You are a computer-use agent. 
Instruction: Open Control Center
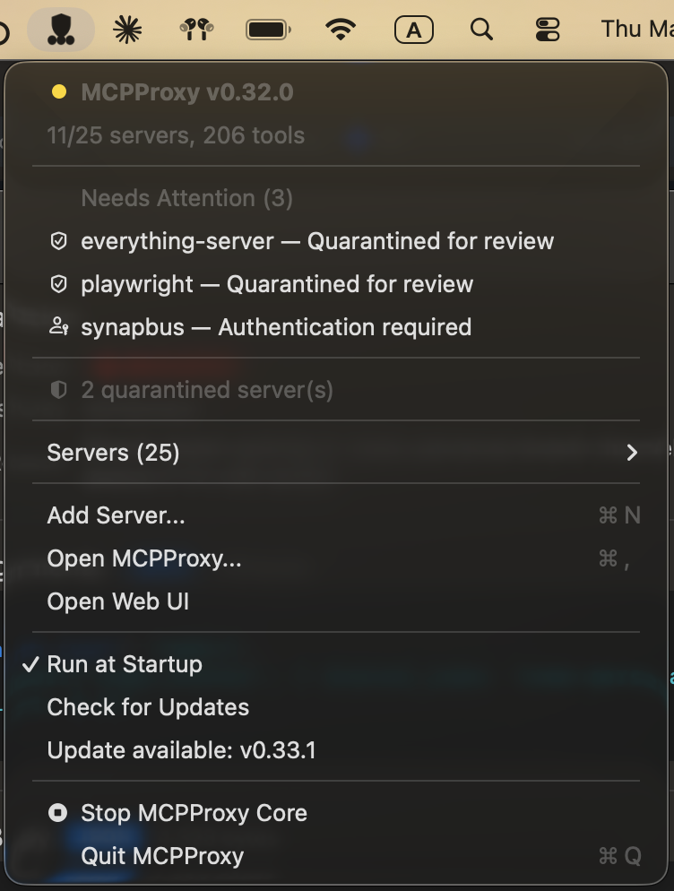[548, 30]
